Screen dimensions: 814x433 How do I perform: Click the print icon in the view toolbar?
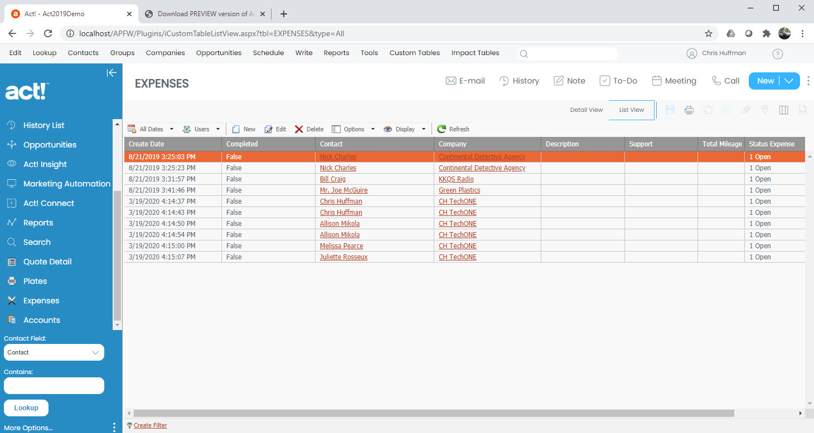(x=689, y=110)
